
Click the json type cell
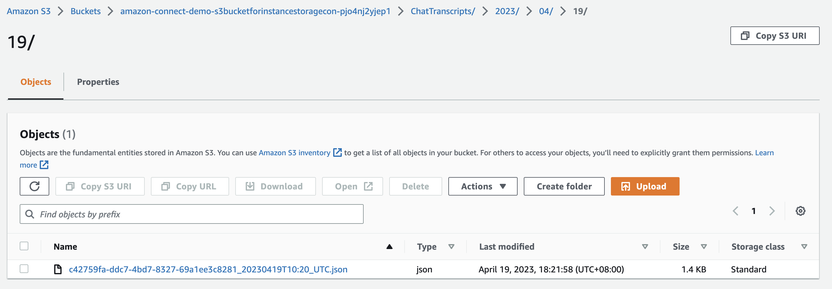coord(424,269)
